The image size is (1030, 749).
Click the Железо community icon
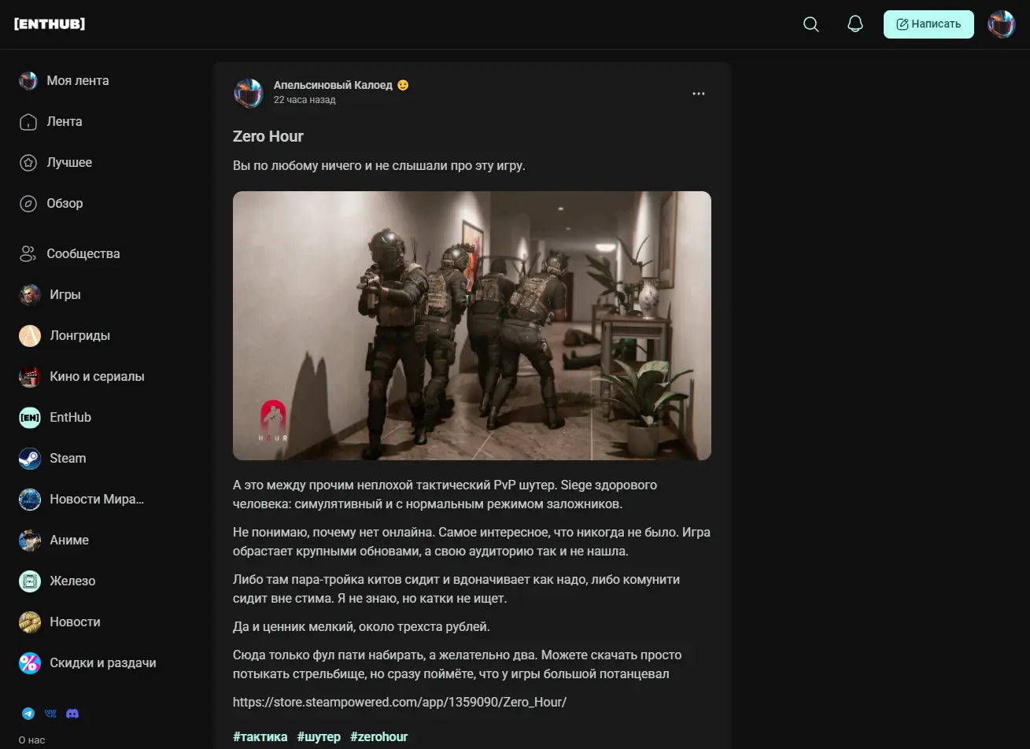[x=30, y=581]
